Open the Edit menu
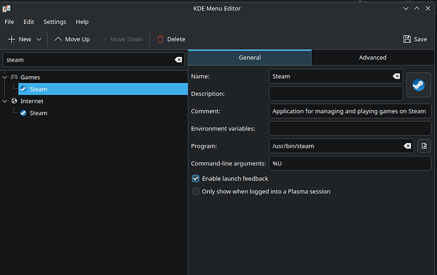 coord(28,22)
